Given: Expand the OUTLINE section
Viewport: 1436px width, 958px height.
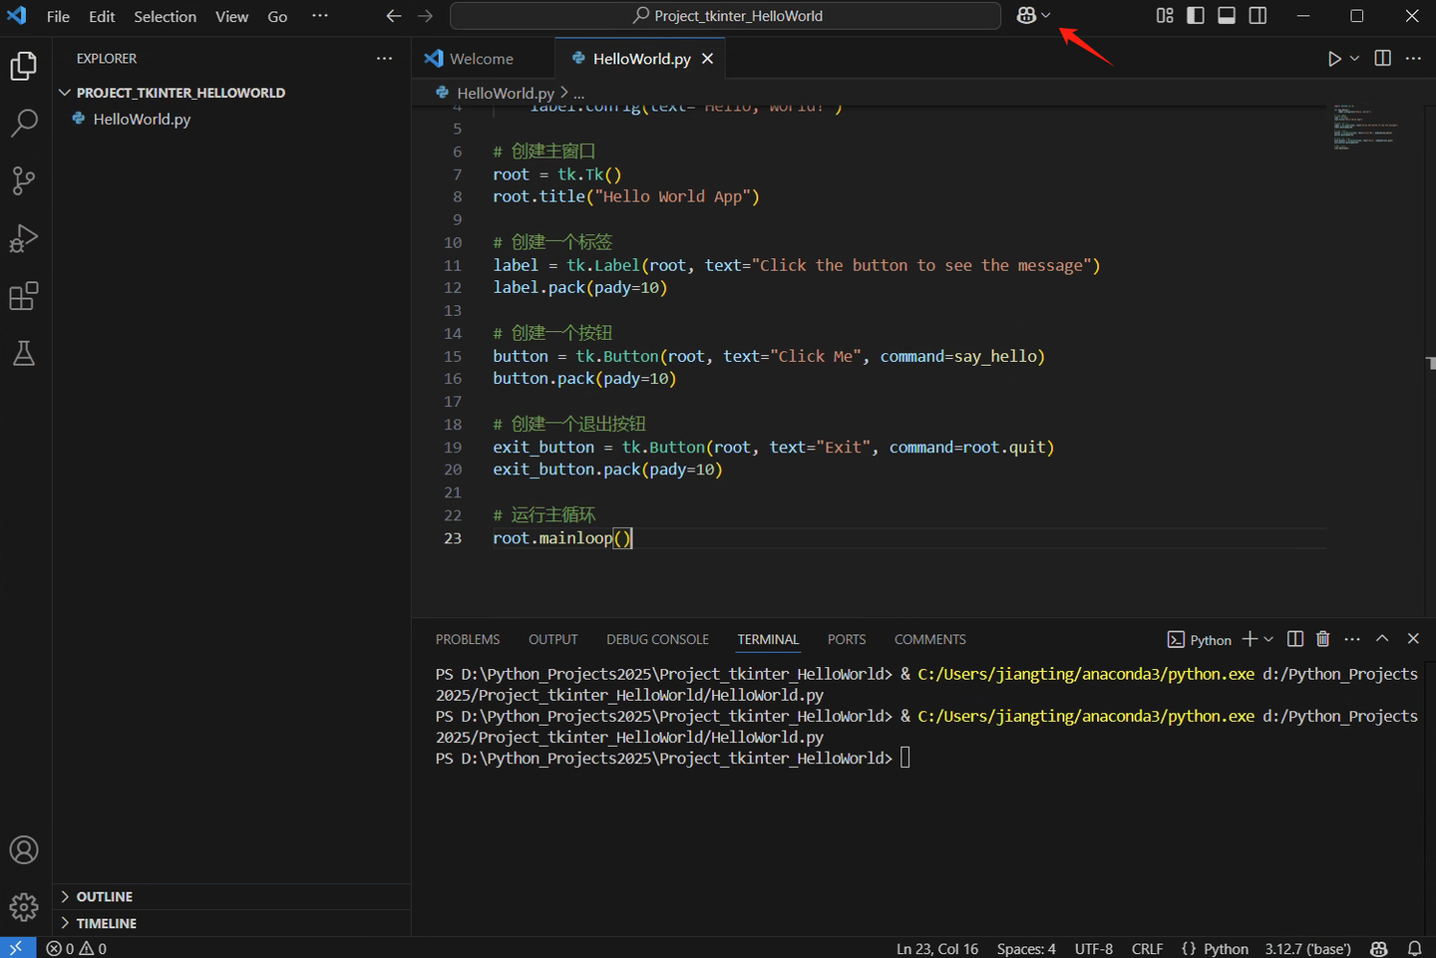Looking at the screenshot, I should [104, 896].
